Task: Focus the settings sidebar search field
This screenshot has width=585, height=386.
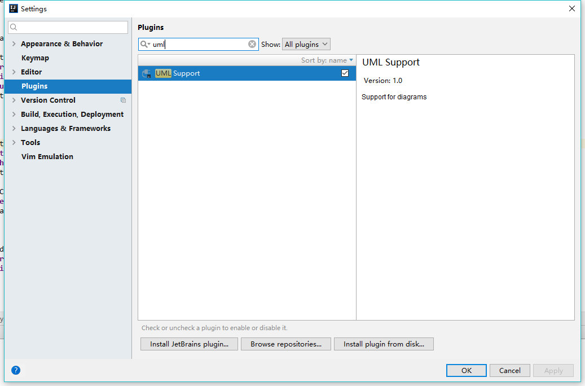Action: pyautogui.click(x=68, y=27)
